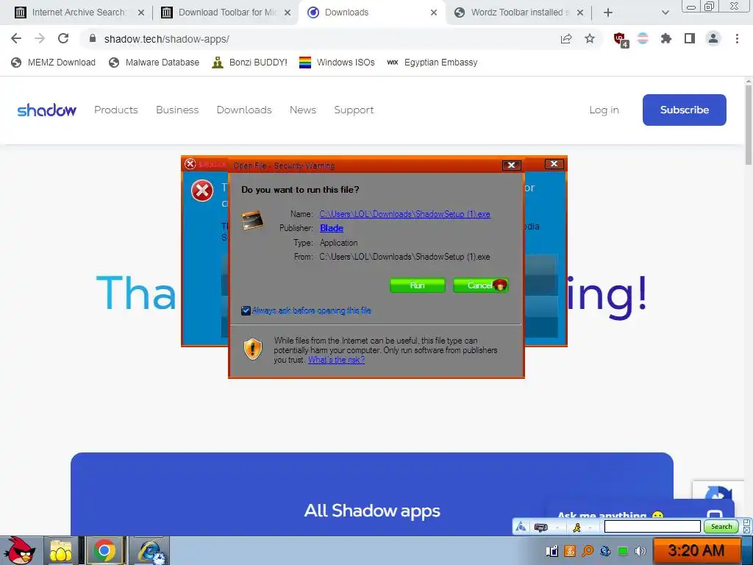The image size is (753, 565).
Task: Open the volume speaker tray icon
Action: pos(640,550)
